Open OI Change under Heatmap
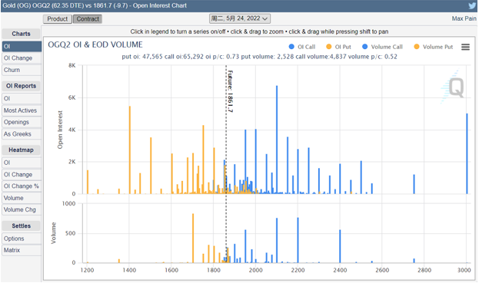This screenshot has width=479, height=283. (22, 175)
